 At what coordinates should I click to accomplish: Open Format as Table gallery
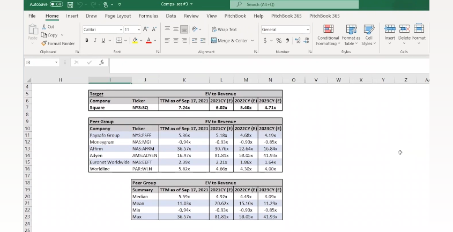pyautogui.click(x=351, y=35)
